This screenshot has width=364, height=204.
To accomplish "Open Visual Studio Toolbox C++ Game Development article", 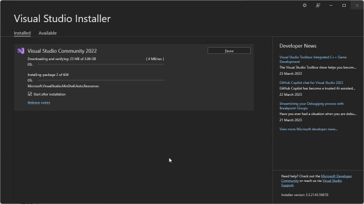I will 313,59.
